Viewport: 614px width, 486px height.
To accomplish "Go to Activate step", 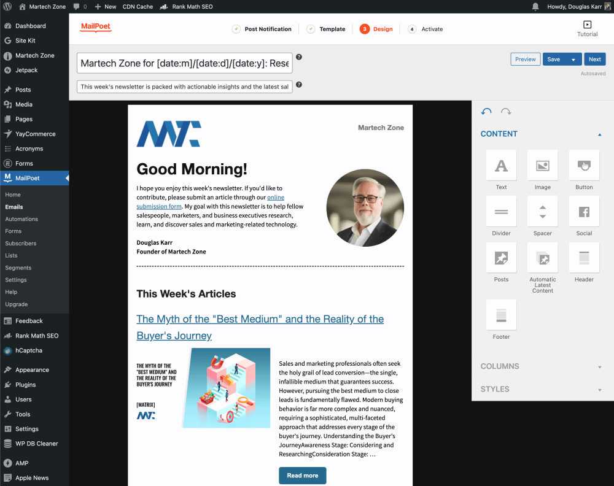I will click(426, 29).
